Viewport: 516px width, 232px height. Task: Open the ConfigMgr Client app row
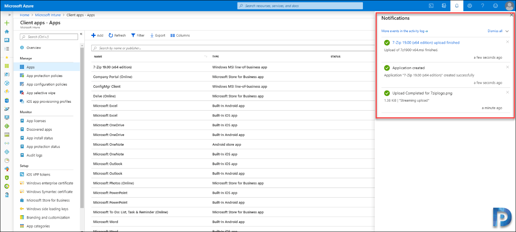coord(233,86)
